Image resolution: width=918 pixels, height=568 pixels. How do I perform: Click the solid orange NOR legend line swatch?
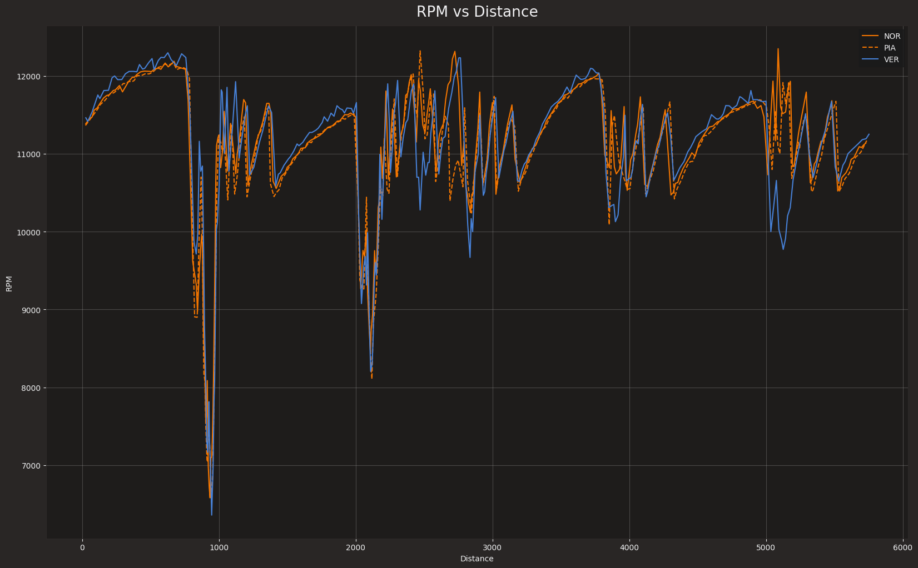870,36
